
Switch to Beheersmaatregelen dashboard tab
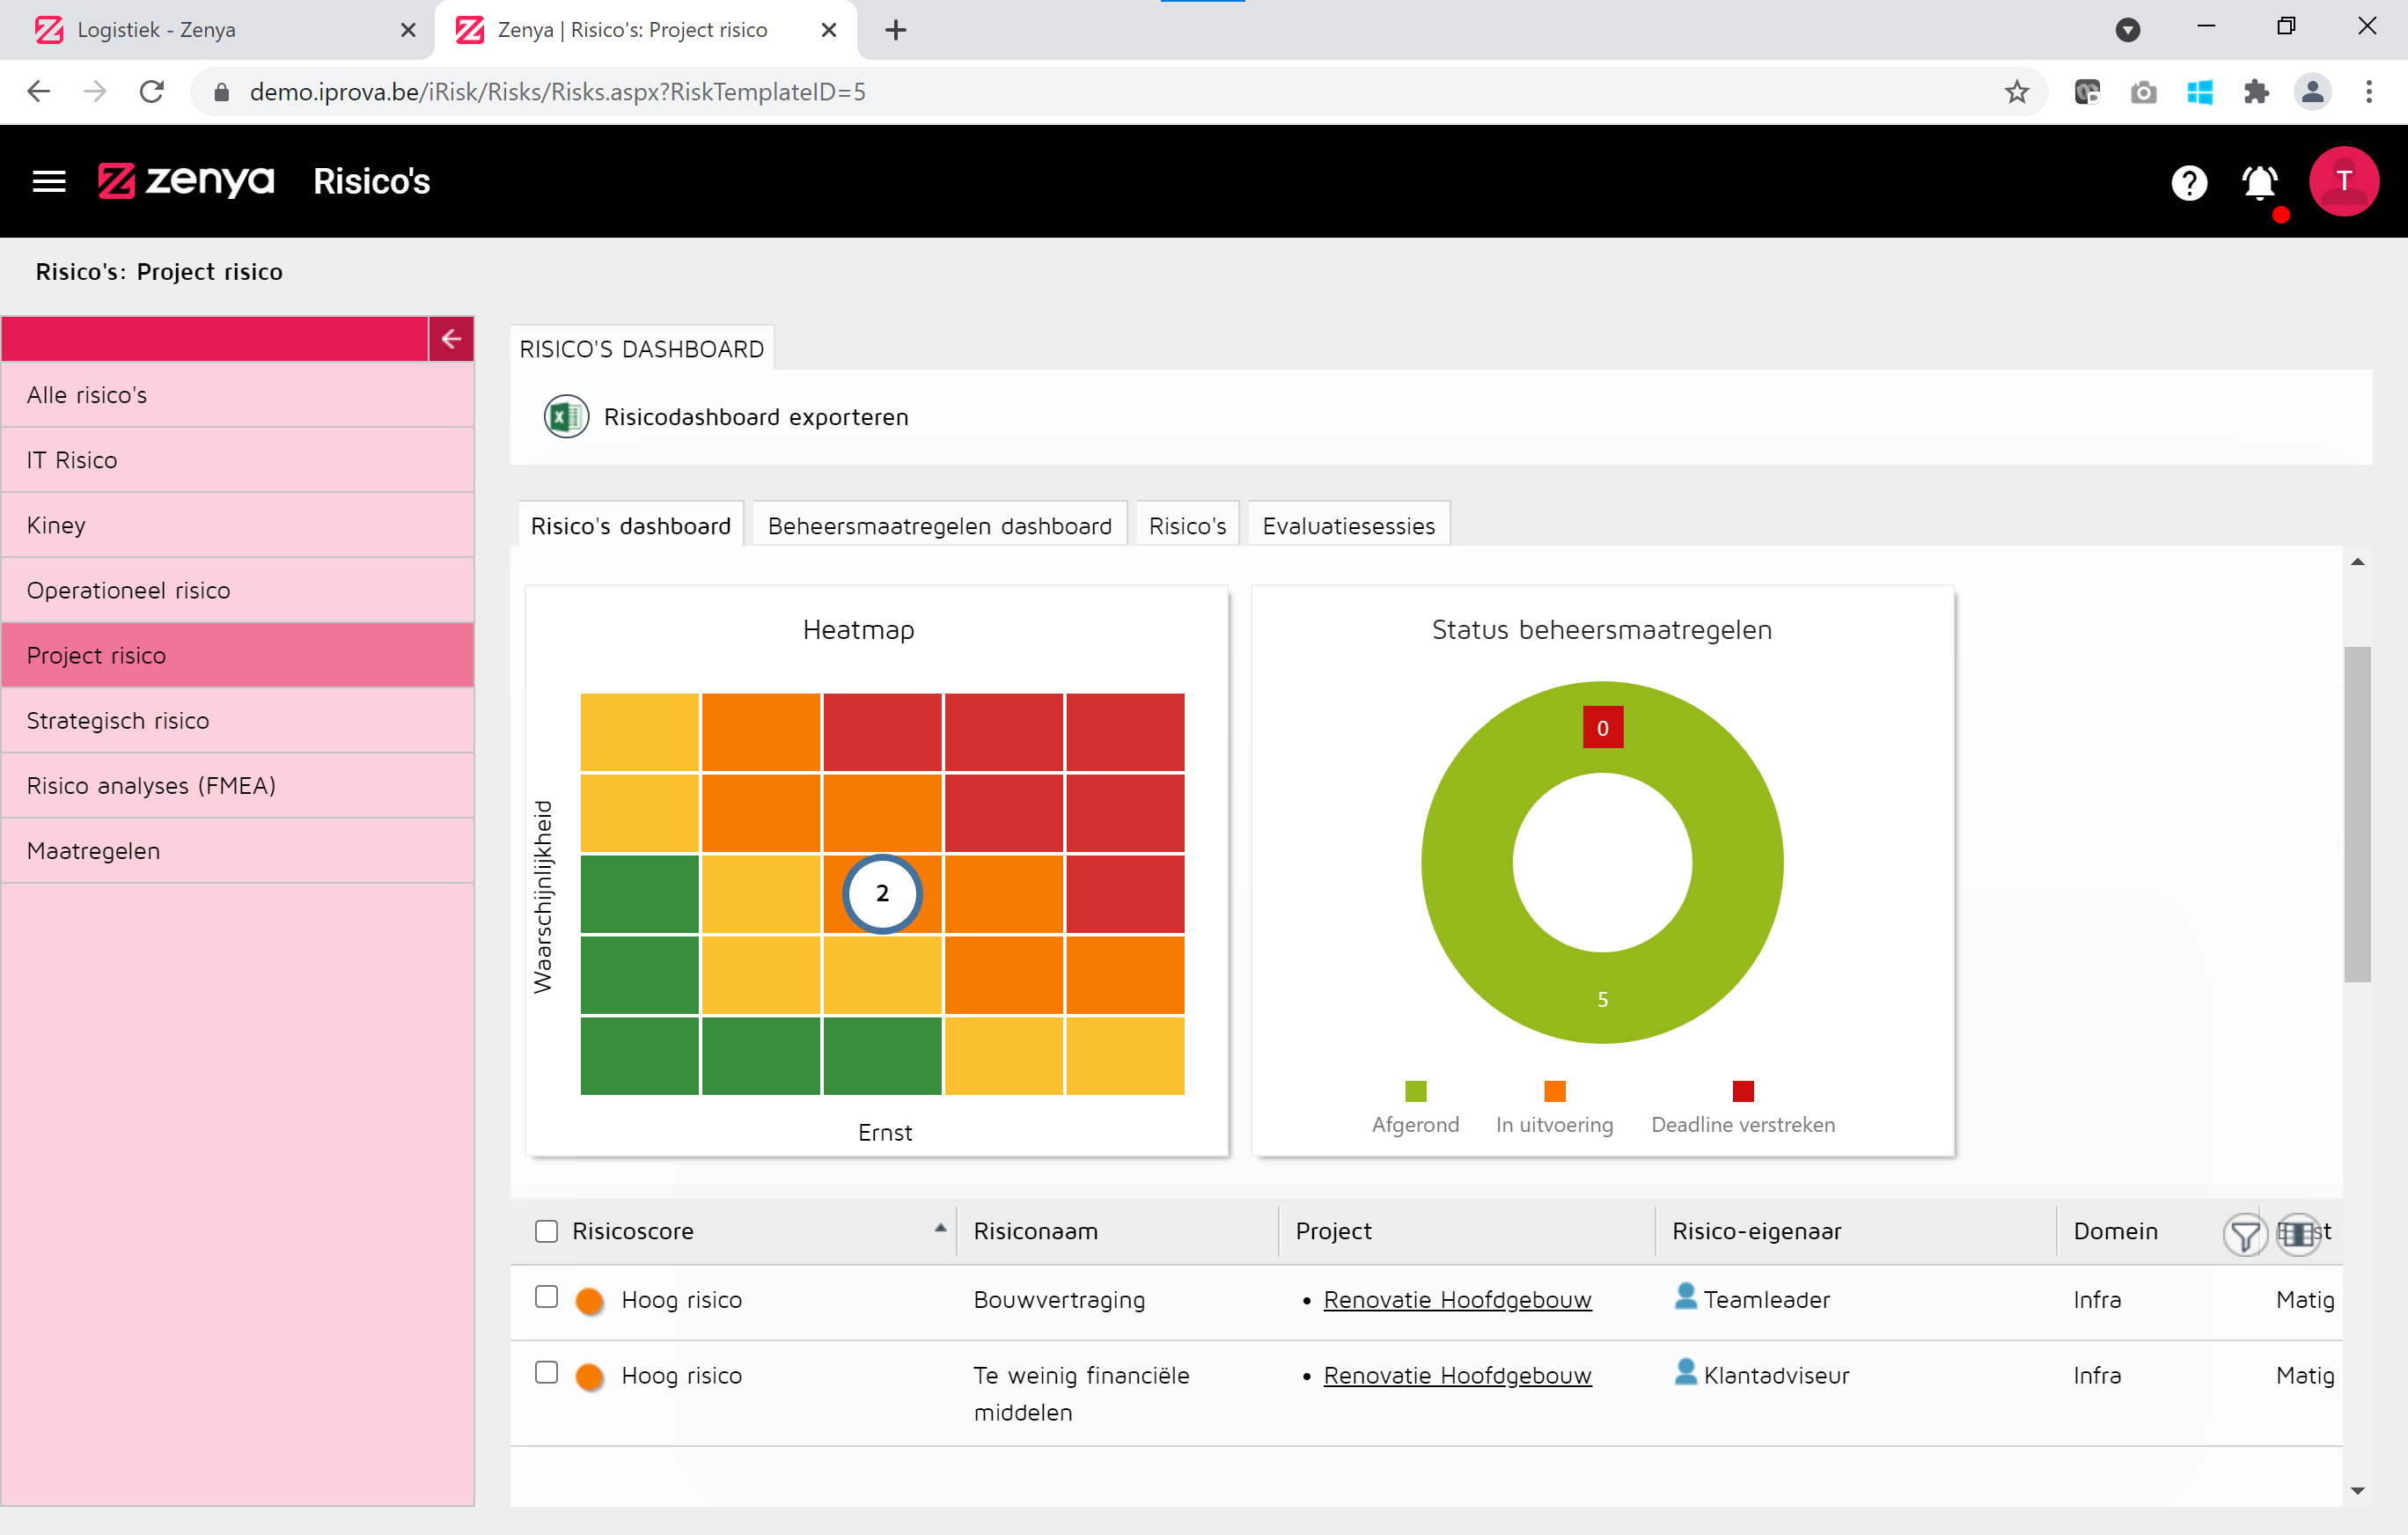pyautogui.click(x=939, y=526)
